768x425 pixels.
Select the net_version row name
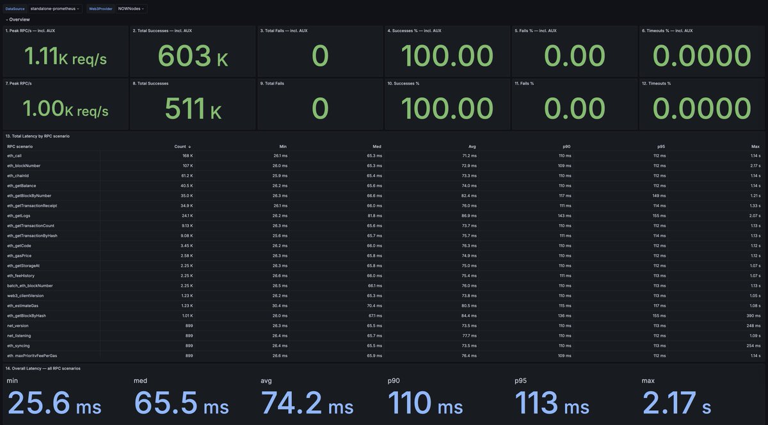19,326
